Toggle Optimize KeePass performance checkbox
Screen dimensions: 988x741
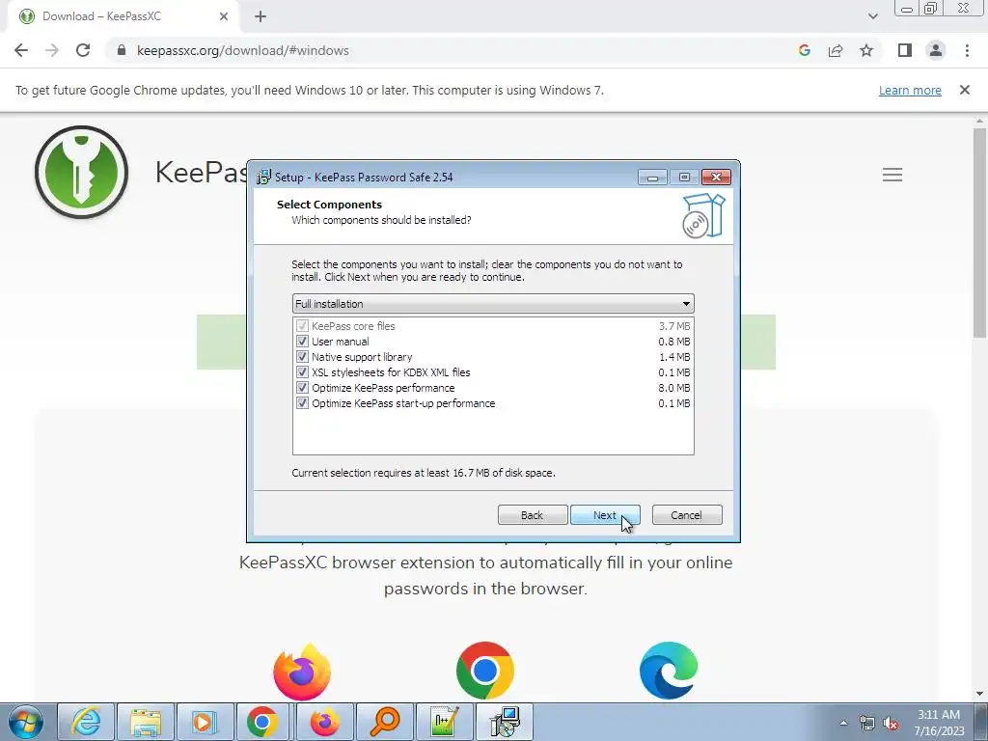click(302, 388)
